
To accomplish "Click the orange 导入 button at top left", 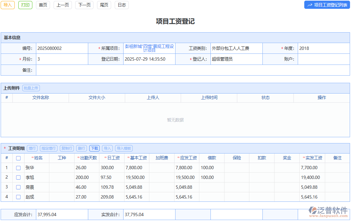I will tap(8, 5).
